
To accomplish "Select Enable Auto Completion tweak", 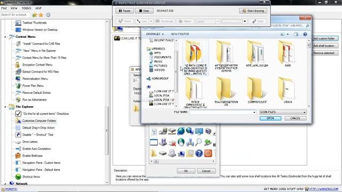I will pyautogui.click(x=36, y=149).
